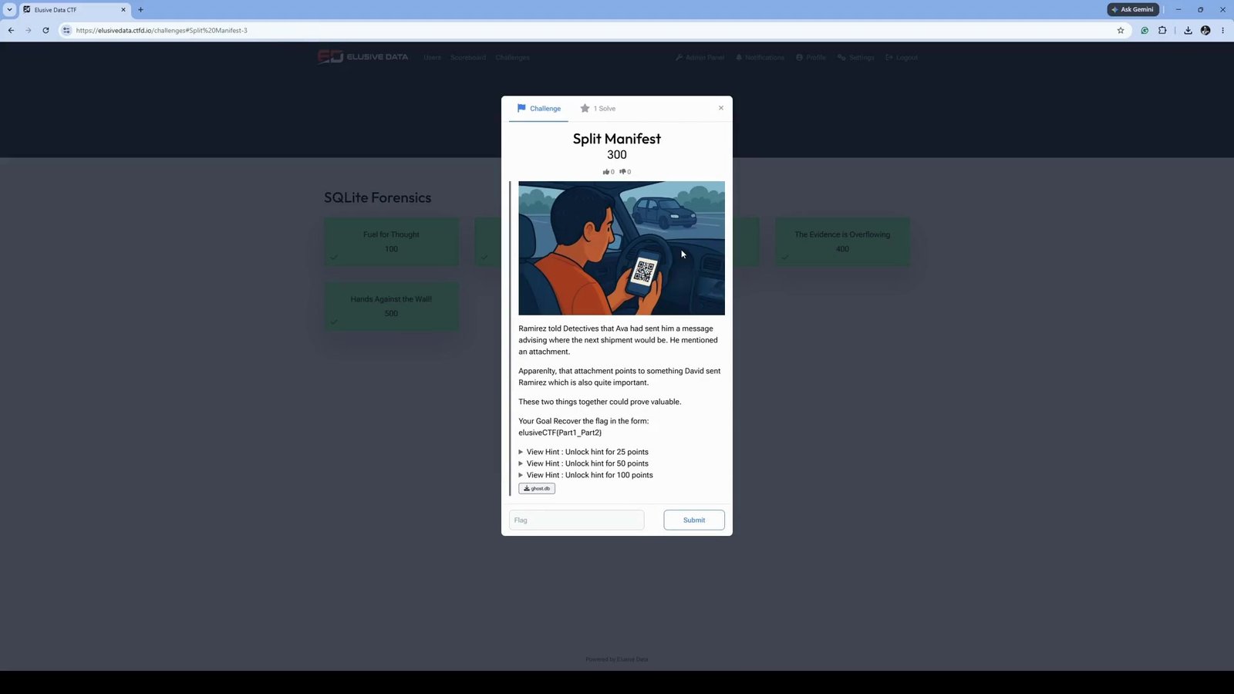Open a new browser tab
The width and height of the screenshot is (1234, 694).
pyautogui.click(x=140, y=9)
